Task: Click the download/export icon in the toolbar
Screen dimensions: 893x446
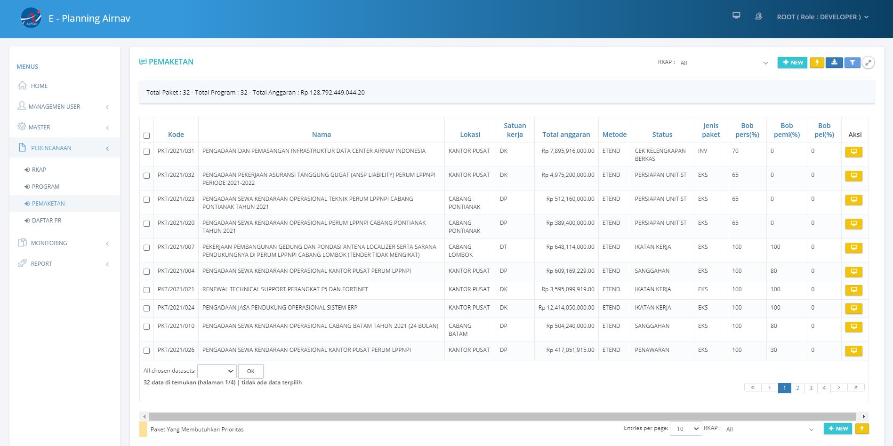Action: point(835,62)
